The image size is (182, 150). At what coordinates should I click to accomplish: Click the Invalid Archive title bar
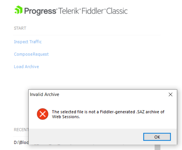click(x=91, y=94)
